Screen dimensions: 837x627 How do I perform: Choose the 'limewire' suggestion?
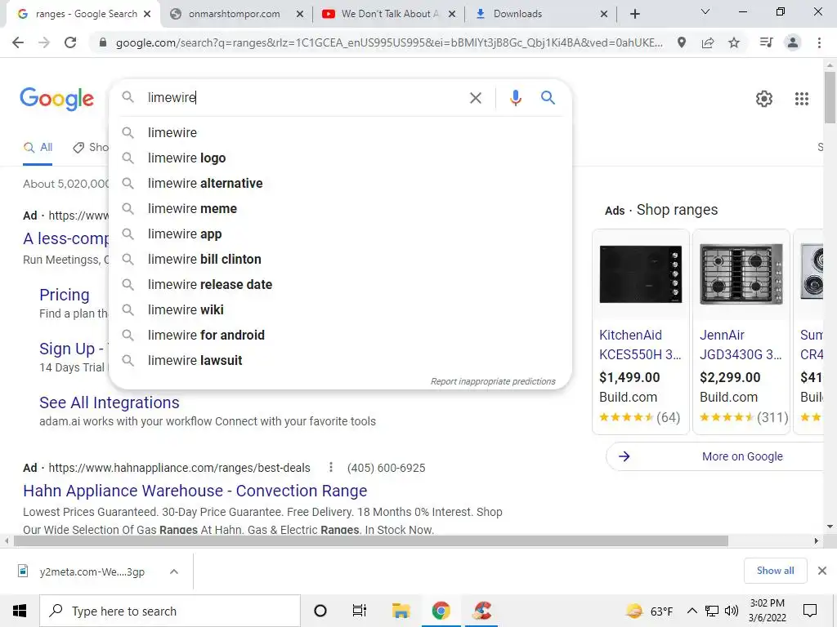coord(341,133)
